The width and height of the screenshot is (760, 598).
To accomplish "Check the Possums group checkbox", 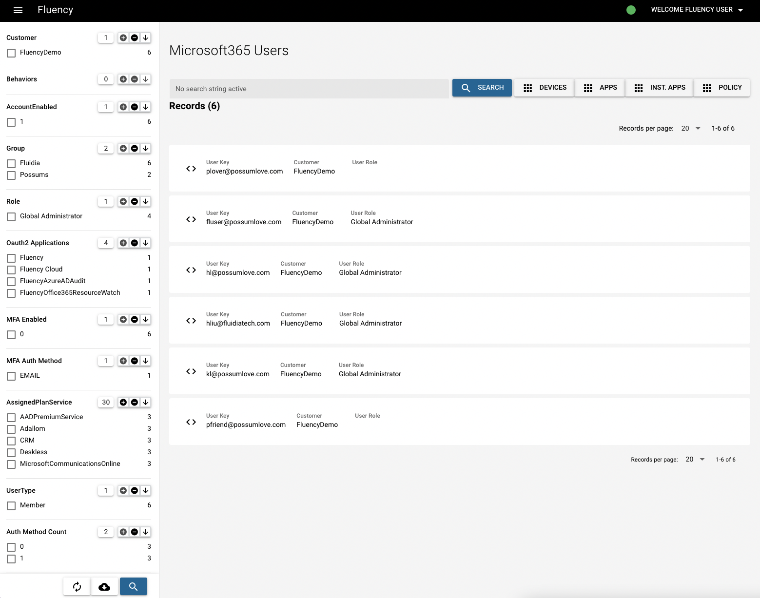I will coord(11,175).
